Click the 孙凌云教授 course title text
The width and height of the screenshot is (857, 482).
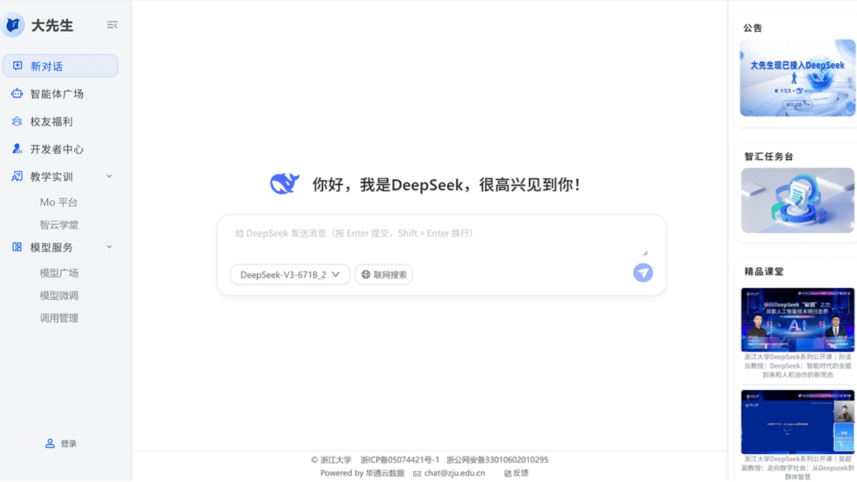tap(797, 365)
